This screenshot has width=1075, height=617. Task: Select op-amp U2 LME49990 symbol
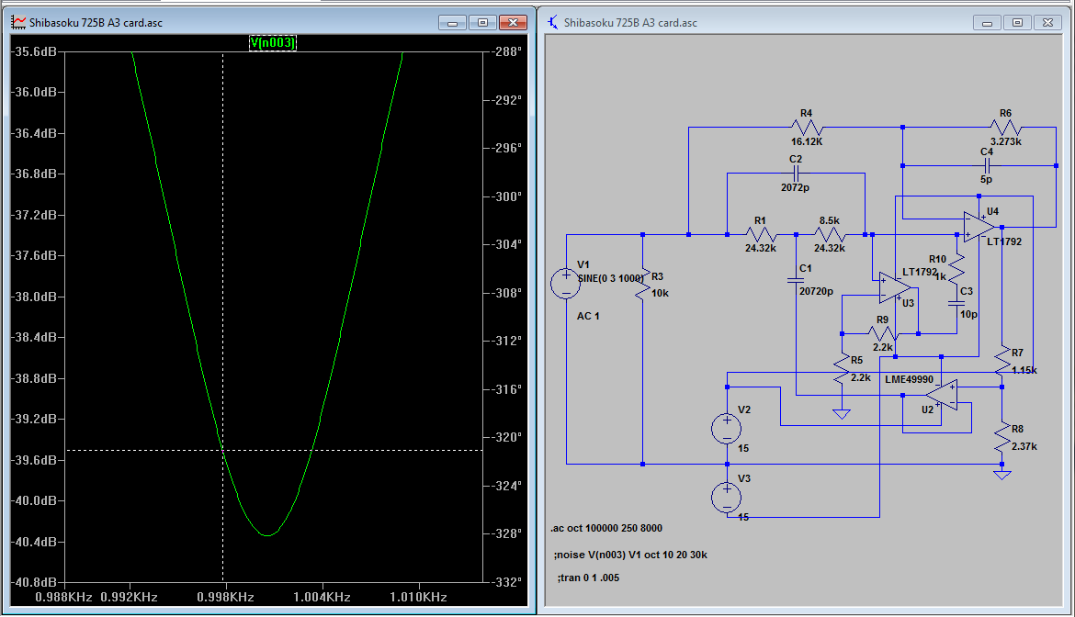pos(942,395)
